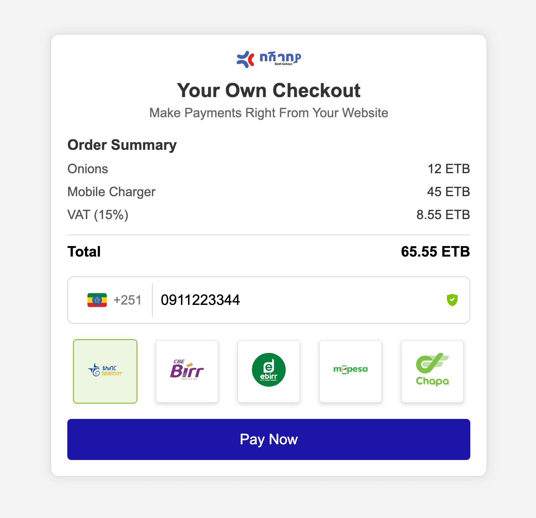Screen dimensions: 536x518
Task: Click the Total amount 65.55 ETB
Action: click(436, 252)
